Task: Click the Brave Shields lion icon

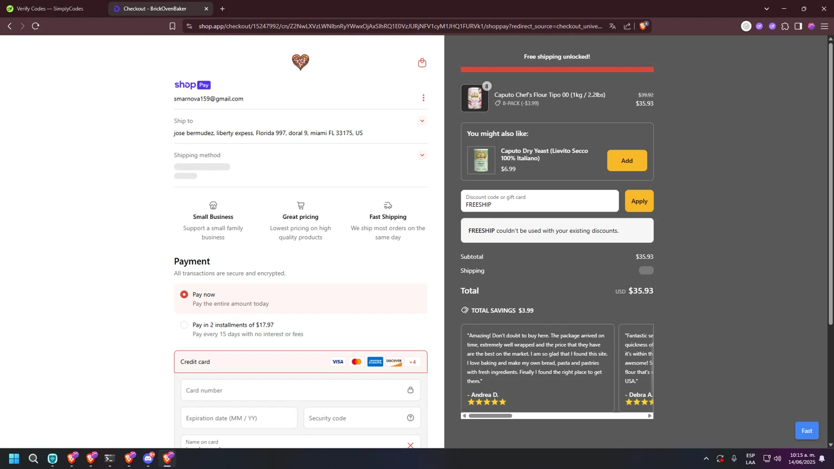Action: pos(643,26)
